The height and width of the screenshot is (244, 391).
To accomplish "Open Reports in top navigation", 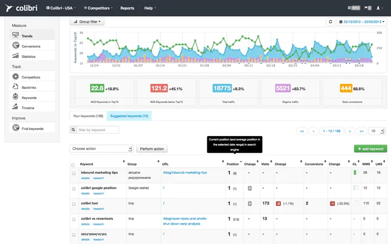I will [x=127, y=8].
